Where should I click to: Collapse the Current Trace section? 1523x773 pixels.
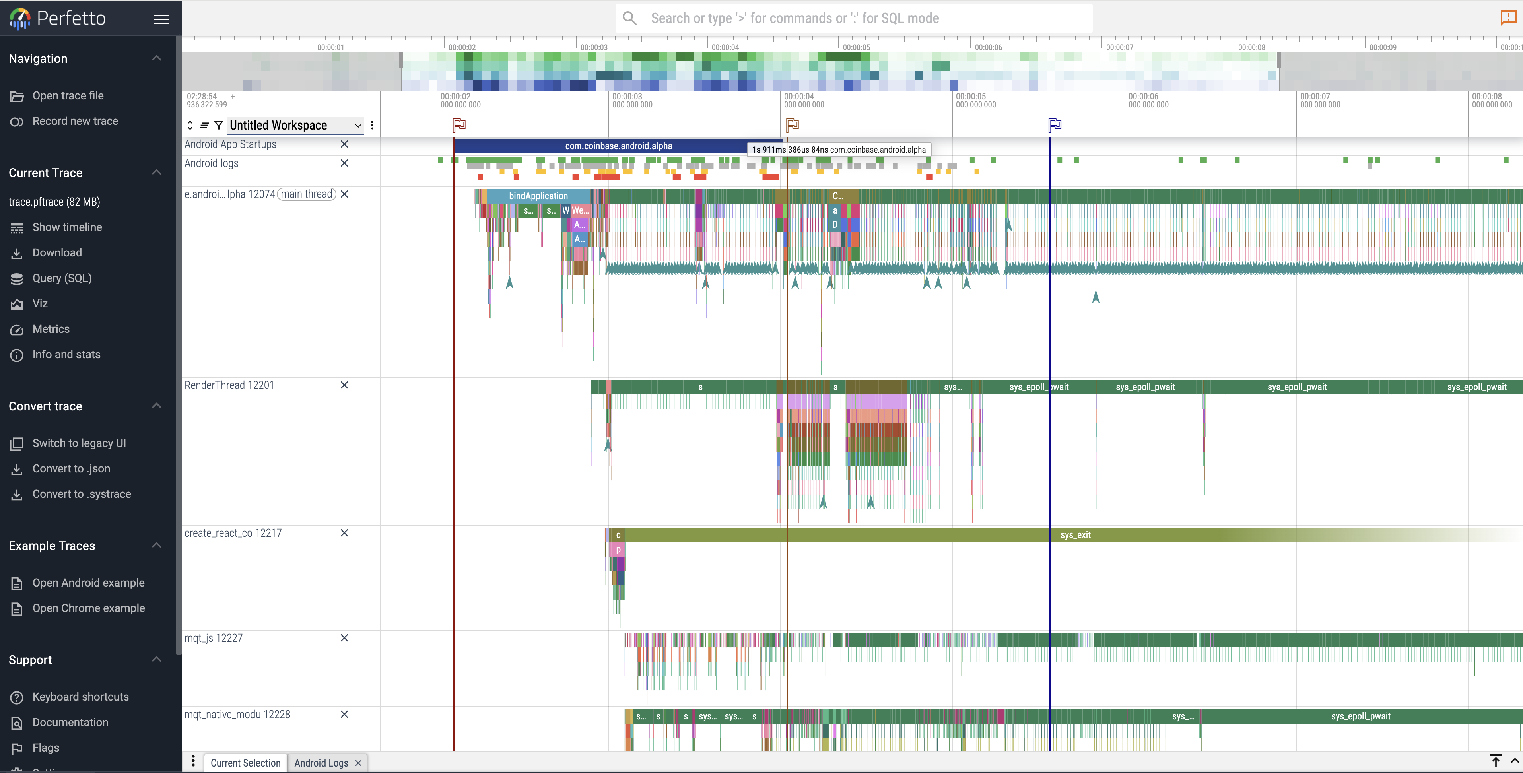pos(157,172)
